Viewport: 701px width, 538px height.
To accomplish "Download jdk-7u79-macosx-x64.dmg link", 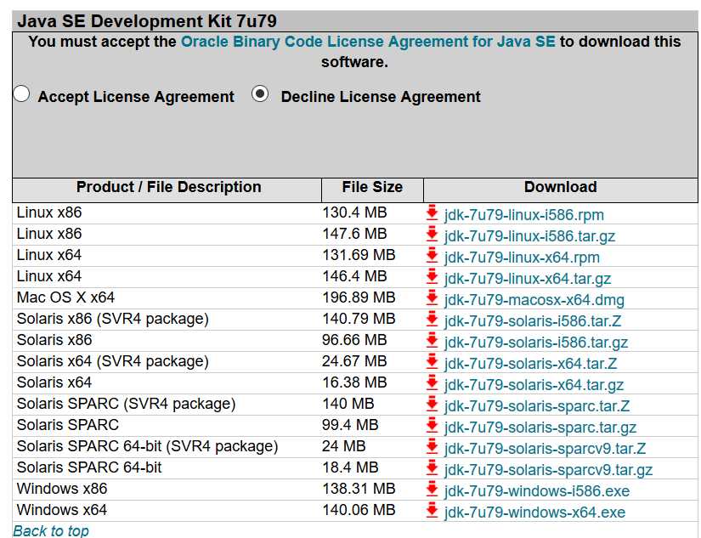I will point(534,300).
